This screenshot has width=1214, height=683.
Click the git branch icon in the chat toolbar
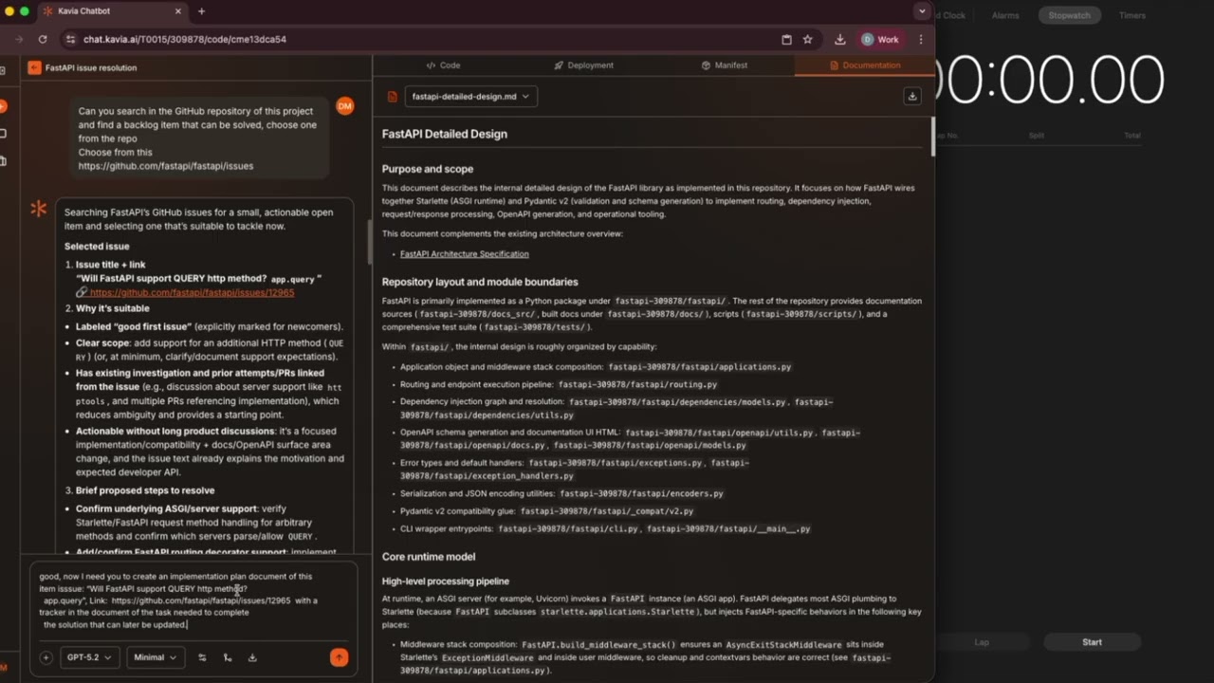227,657
